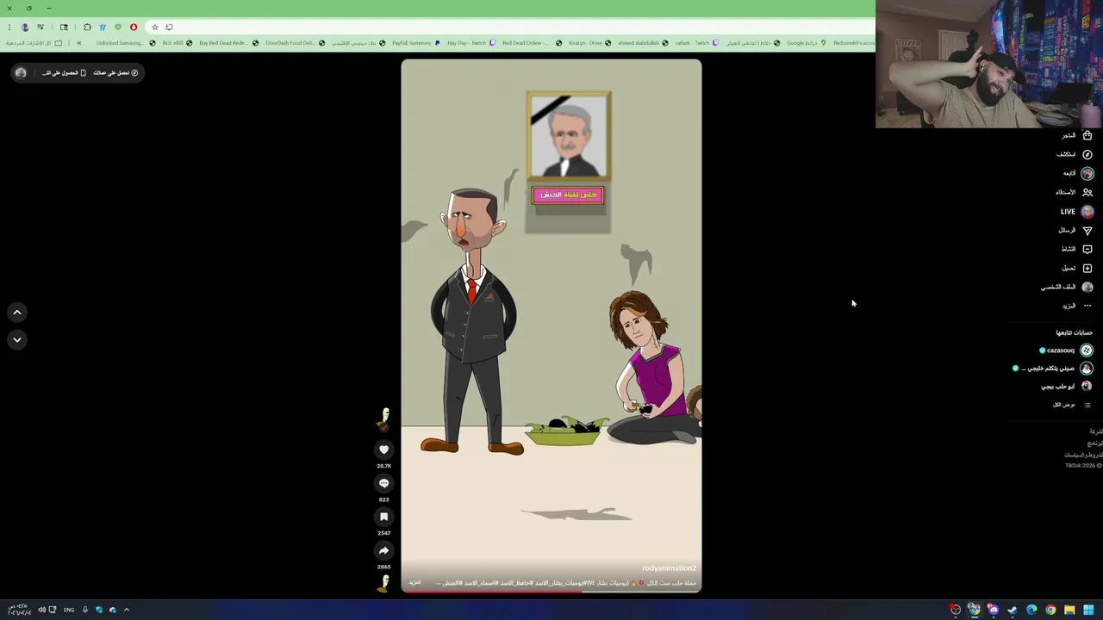The width and height of the screenshot is (1103, 620).
Task: Open File Explorer from the taskbar
Action: pos(1069,610)
